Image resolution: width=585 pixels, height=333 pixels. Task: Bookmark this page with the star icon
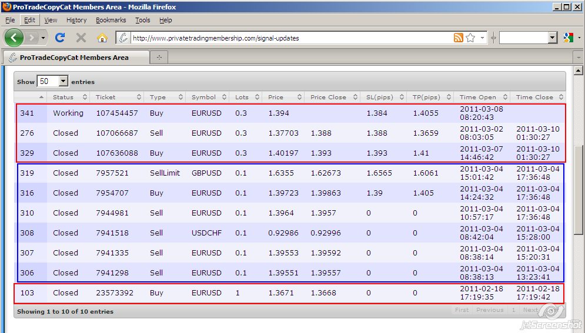click(470, 38)
